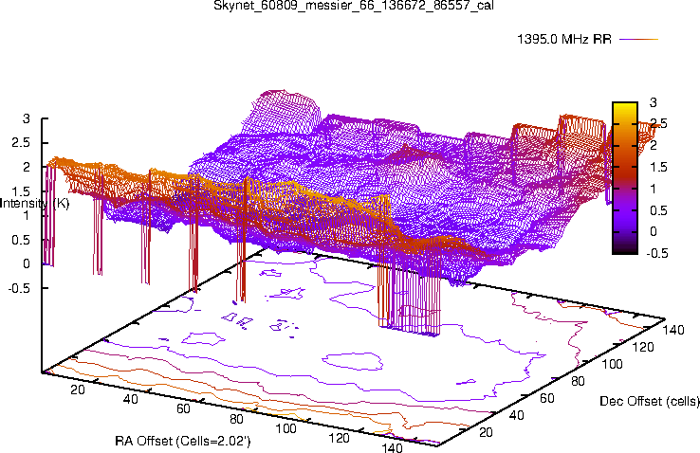
Task: Click the legend label 1395.0 MHz RR
Action: 564,39
